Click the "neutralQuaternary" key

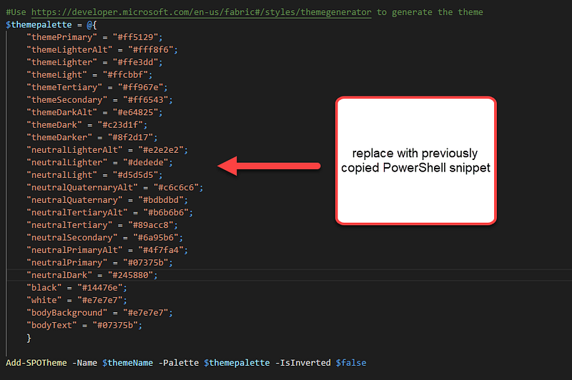pos(75,200)
